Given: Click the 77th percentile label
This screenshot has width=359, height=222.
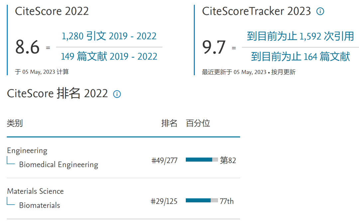Looking at the screenshot, I should click(x=227, y=201).
